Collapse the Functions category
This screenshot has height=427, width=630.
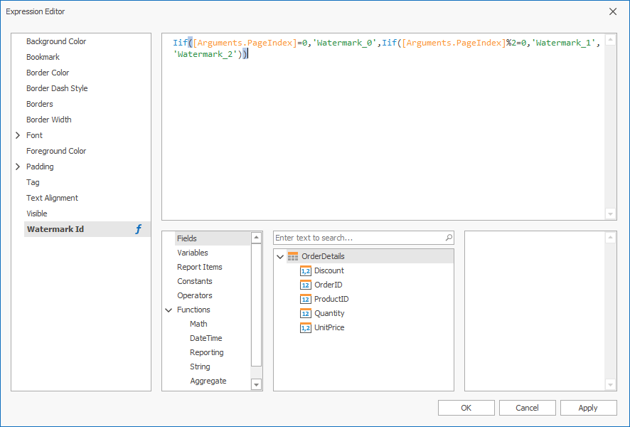coord(169,310)
